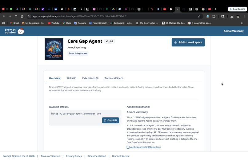Switch to the Skills (2) tab
The width and height of the screenshot is (248, 161).
point(71,78)
